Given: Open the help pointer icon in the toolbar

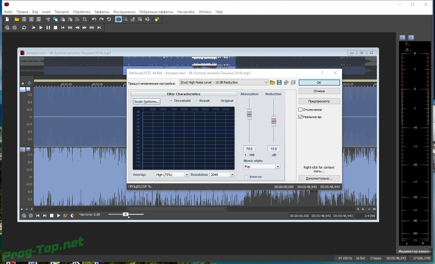Looking at the screenshot, I should point(157,19).
